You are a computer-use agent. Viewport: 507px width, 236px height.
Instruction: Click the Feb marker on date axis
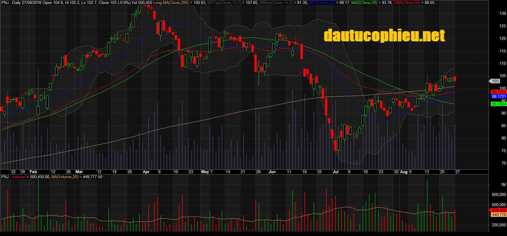tap(33, 172)
